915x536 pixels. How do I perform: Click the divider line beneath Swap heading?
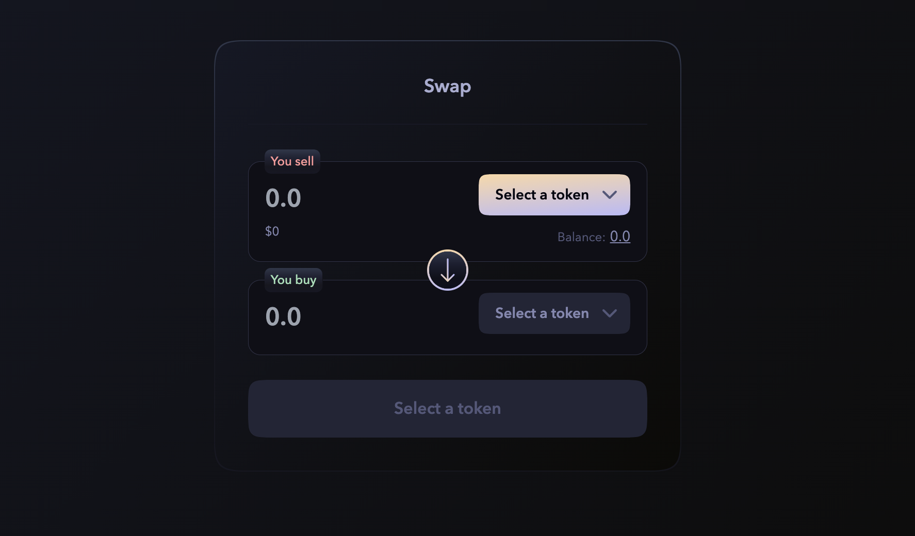(447, 124)
